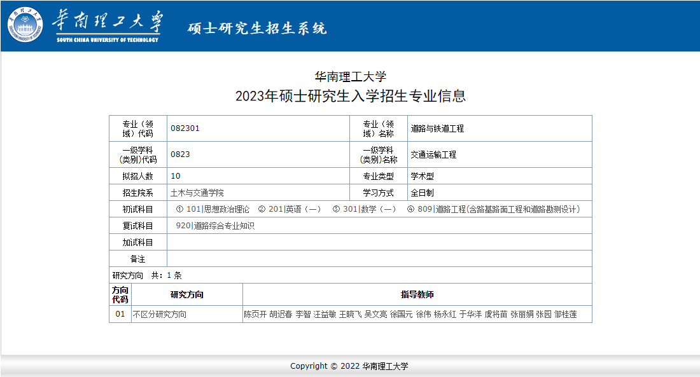Image resolution: width=700 pixels, height=377 pixels.
Task: Click the 复试科目 row label
Action: 138,226
